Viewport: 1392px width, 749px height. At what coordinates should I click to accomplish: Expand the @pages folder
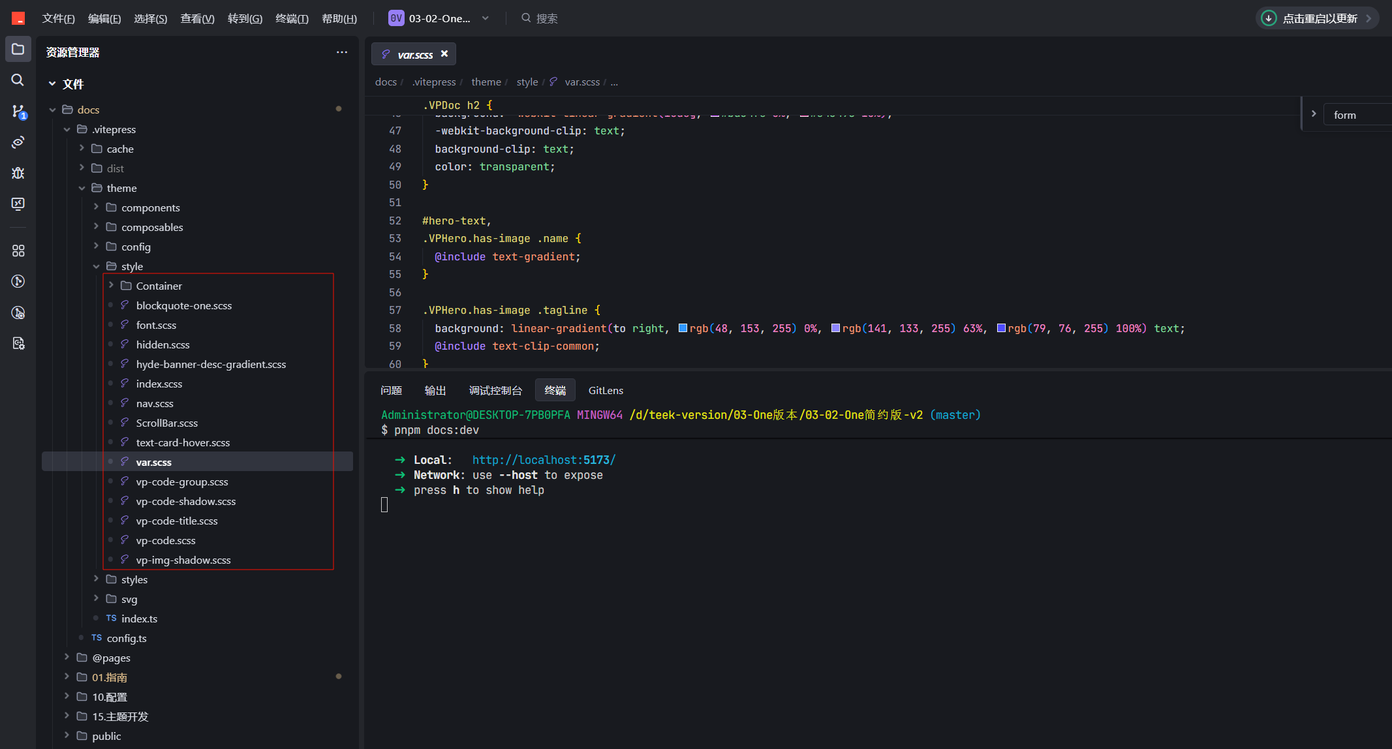[67, 658]
